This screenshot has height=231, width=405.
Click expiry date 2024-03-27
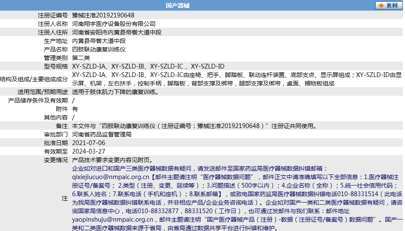(x=89, y=151)
